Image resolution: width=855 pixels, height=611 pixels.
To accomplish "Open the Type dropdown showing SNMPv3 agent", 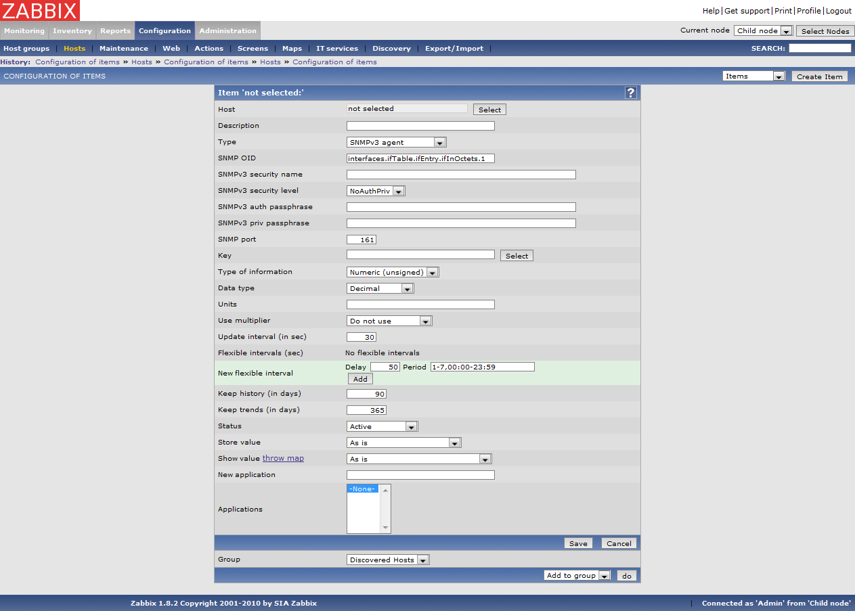I will (396, 142).
